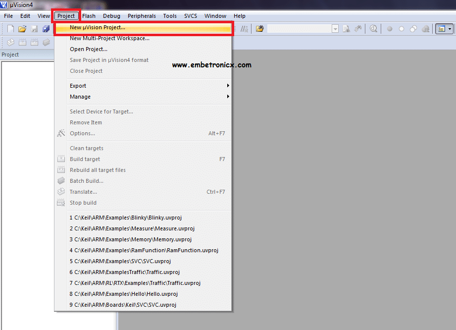Click the Project panel header
The image size is (456, 330).
point(27,55)
